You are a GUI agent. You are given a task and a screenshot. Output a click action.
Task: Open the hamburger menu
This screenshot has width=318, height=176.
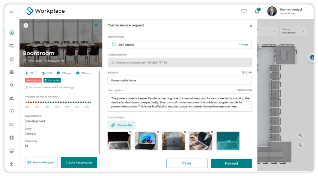pyautogui.click(x=12, y=11)
